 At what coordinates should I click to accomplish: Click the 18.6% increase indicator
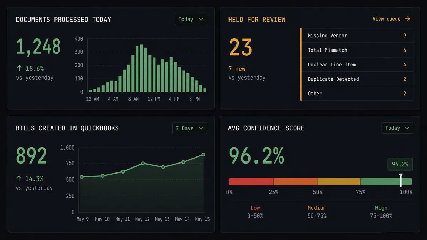pos(30,69)
